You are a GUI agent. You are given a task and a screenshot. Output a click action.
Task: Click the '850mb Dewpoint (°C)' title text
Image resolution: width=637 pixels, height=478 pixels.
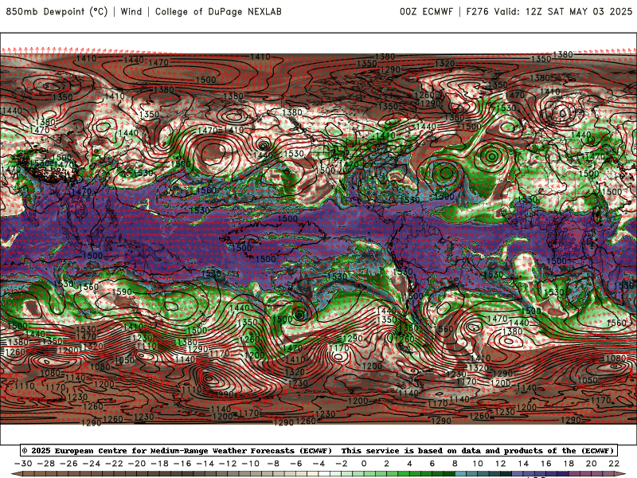[57, 11]
